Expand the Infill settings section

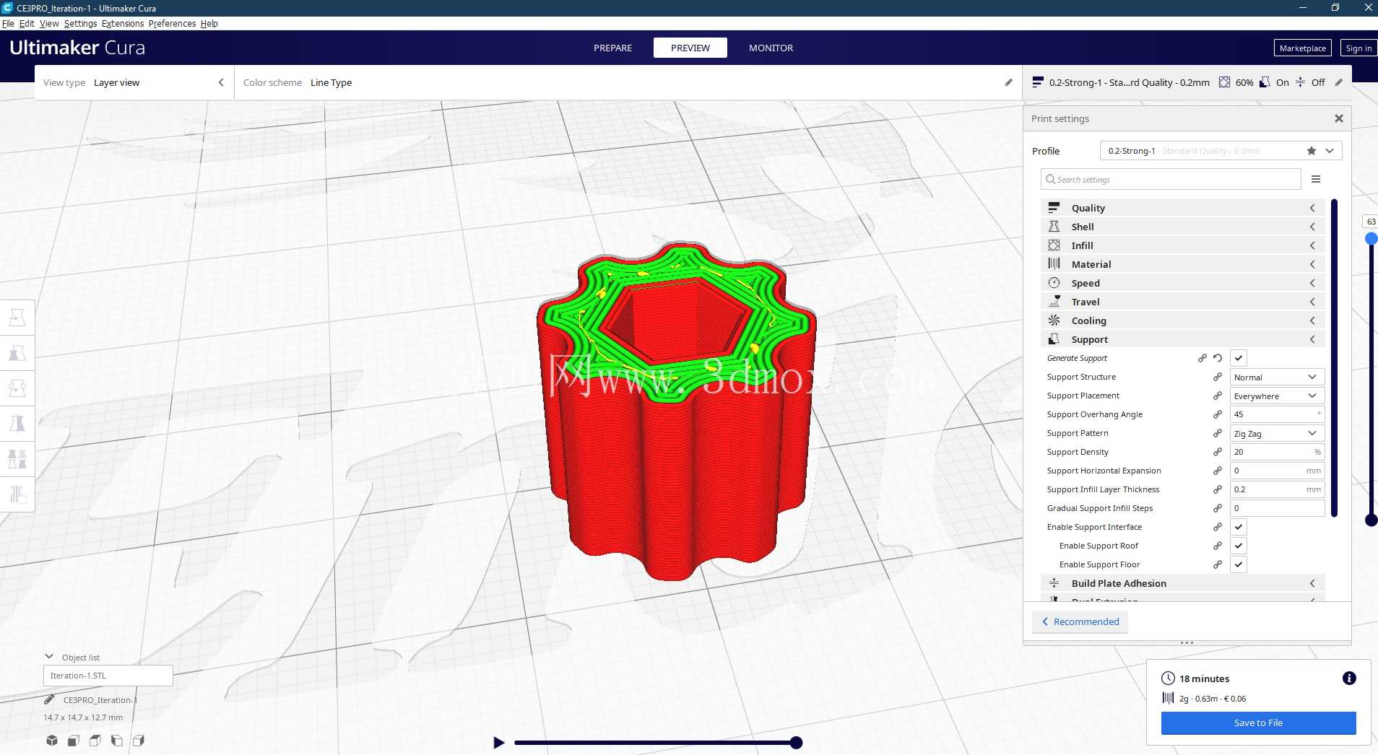click(1182, 245)
